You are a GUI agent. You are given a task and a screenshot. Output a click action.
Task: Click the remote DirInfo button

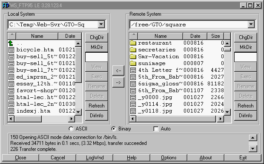point(246,116)
